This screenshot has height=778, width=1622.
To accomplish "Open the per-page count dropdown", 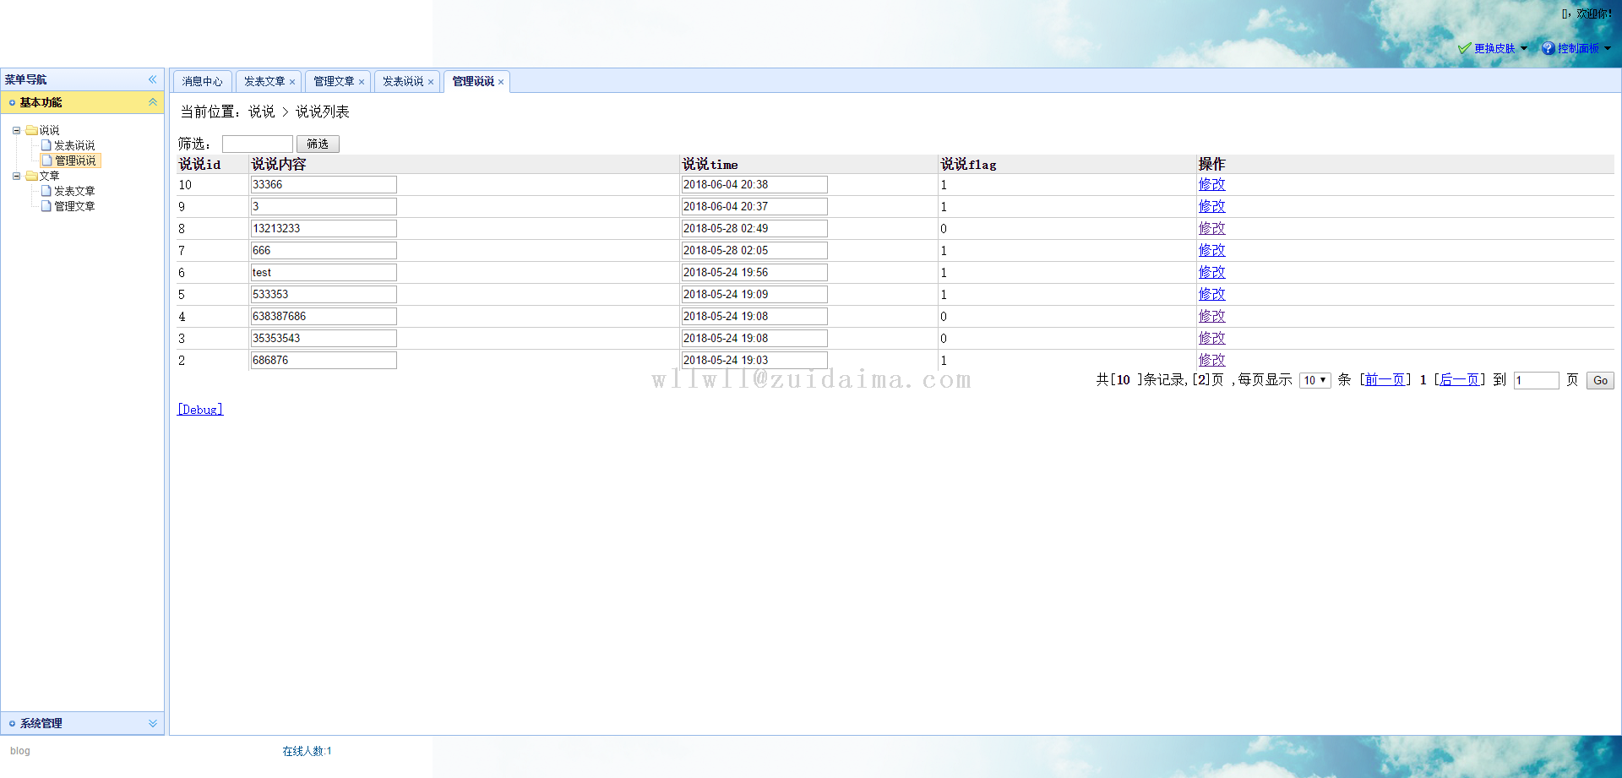I will (1314, 380).
